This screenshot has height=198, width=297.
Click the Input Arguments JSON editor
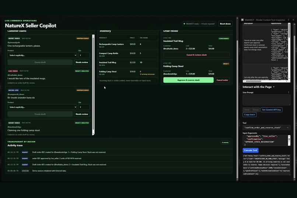point(265,140)
